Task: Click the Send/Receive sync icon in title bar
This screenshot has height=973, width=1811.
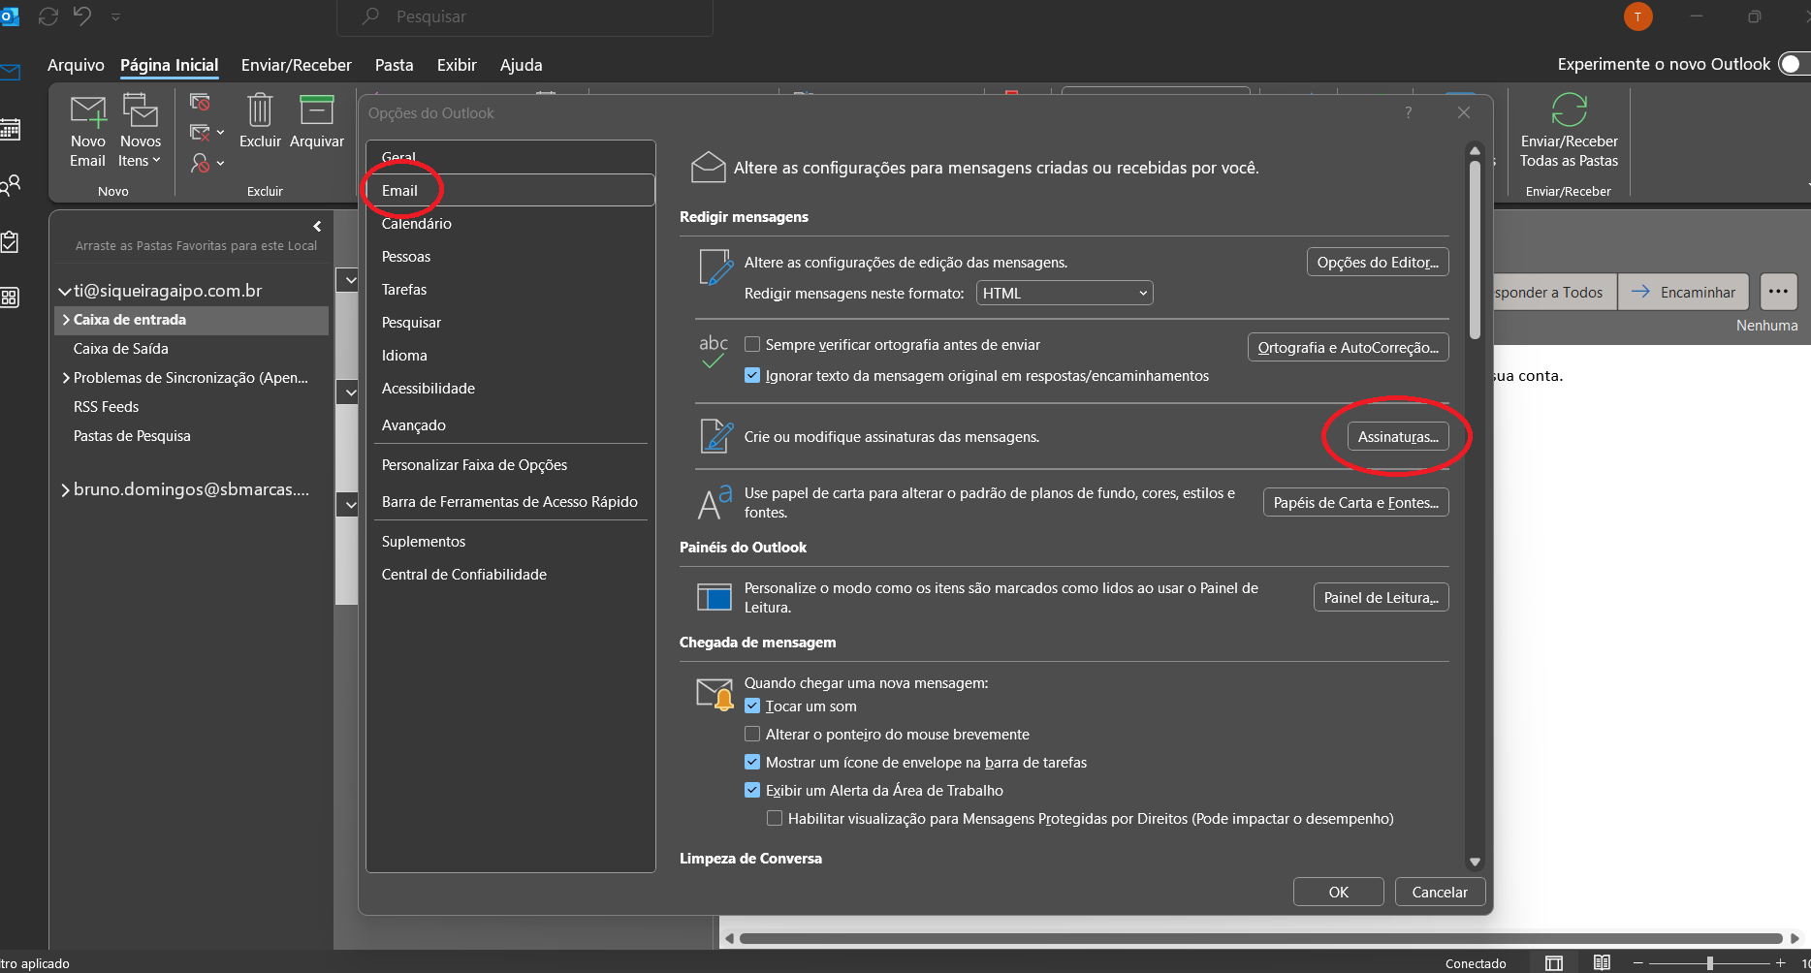Action: click(48, 16)
